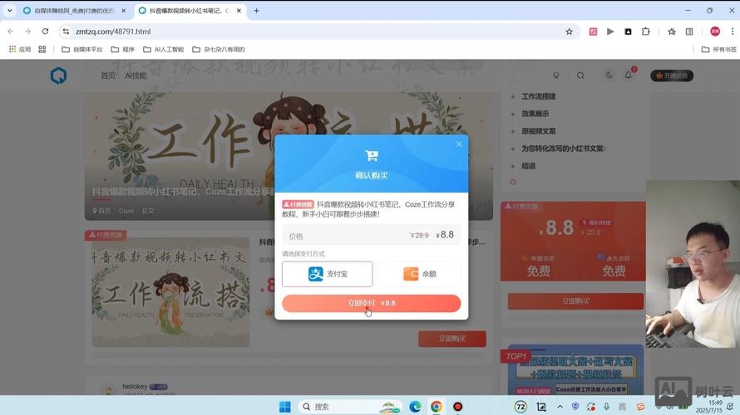This screenshot has width=740, height=415.
Task: Expand the tab search dropdown arrow
Action: 9,10
